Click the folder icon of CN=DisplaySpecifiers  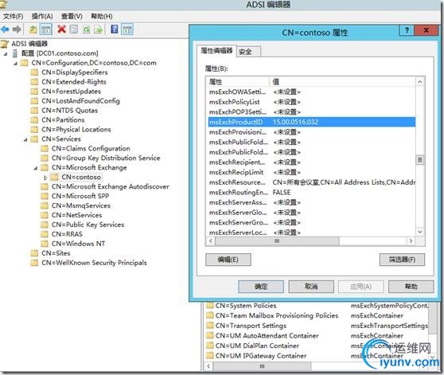coord(34,72)
